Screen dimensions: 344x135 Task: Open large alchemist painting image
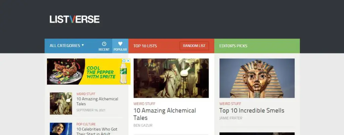pos(171,78)
